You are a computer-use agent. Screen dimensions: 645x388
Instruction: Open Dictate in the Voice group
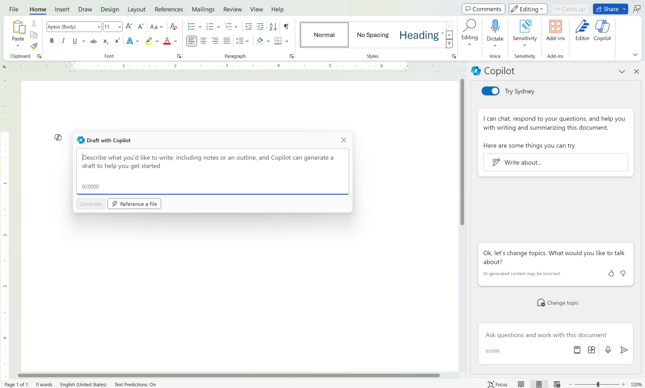[x=494, y=31]
